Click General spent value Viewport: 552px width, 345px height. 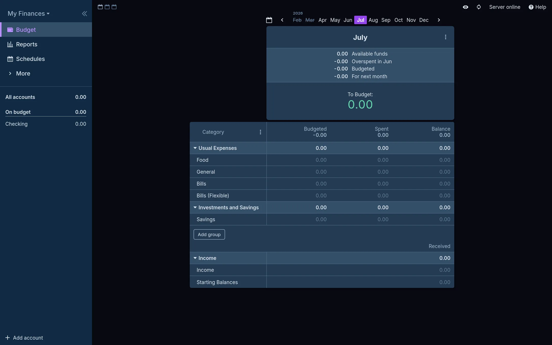[x=383, y=172]
